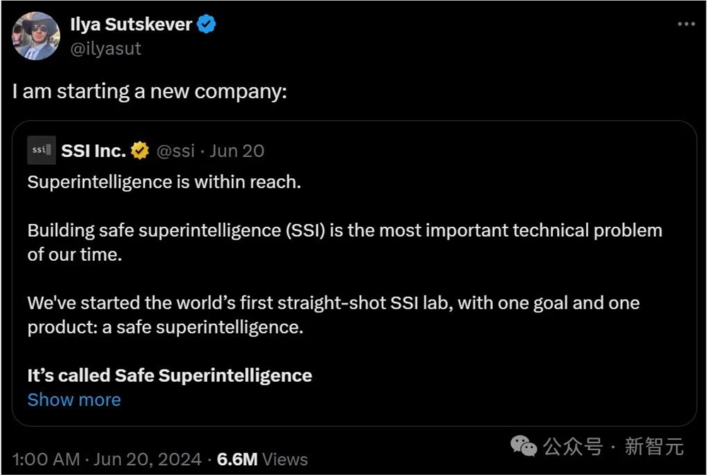Click the Ilya Sutskever display name
The image size is (707, 475).
pyautogui.click(x=131, y=25)
